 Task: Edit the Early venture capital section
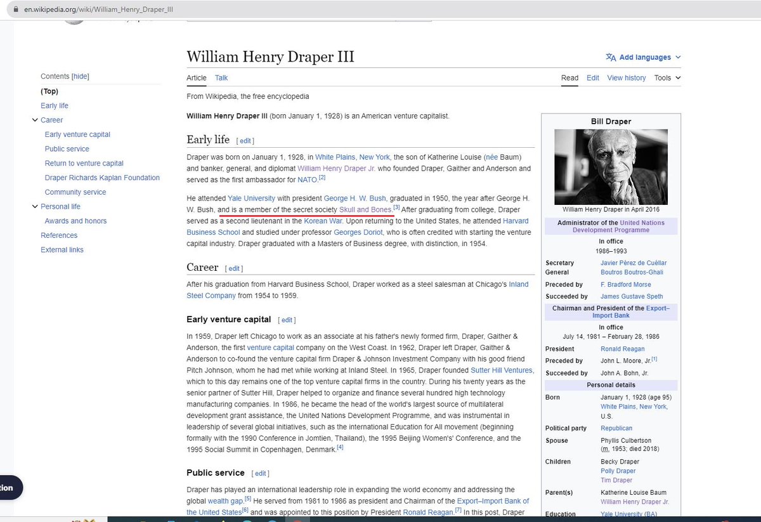pos(287,320)
